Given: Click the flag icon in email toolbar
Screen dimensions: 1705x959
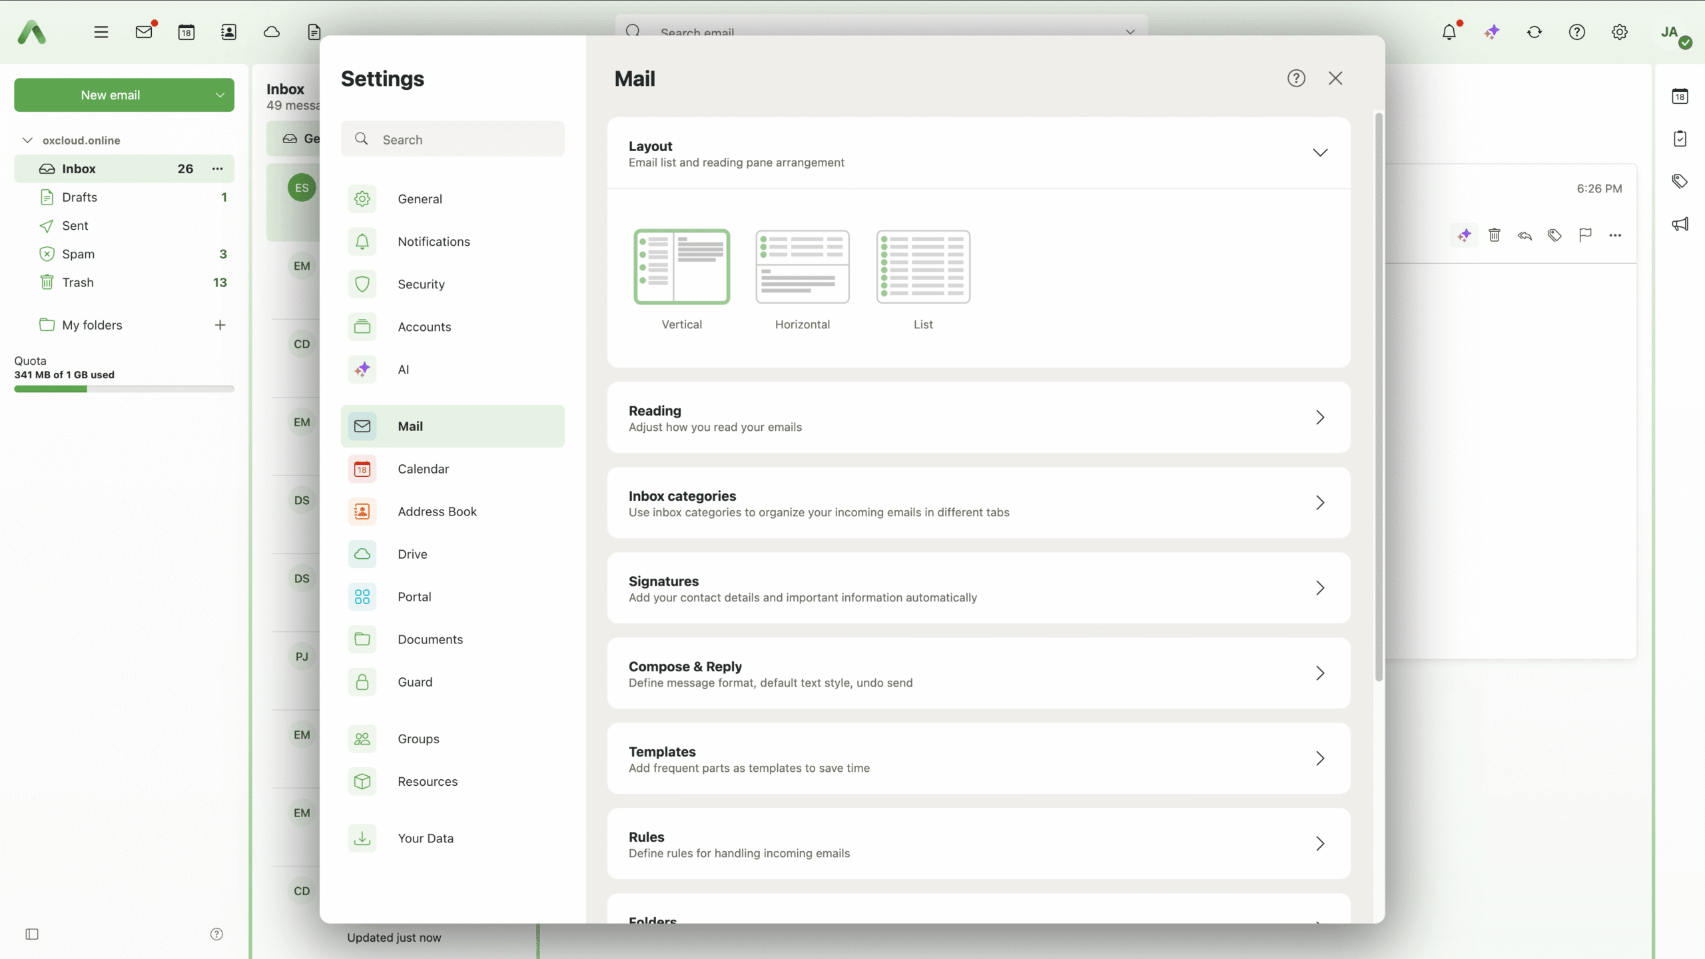Looking at the screenshot, I should [1585, 235].
